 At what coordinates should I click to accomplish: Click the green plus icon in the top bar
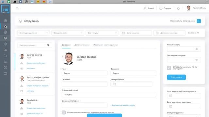9,2
